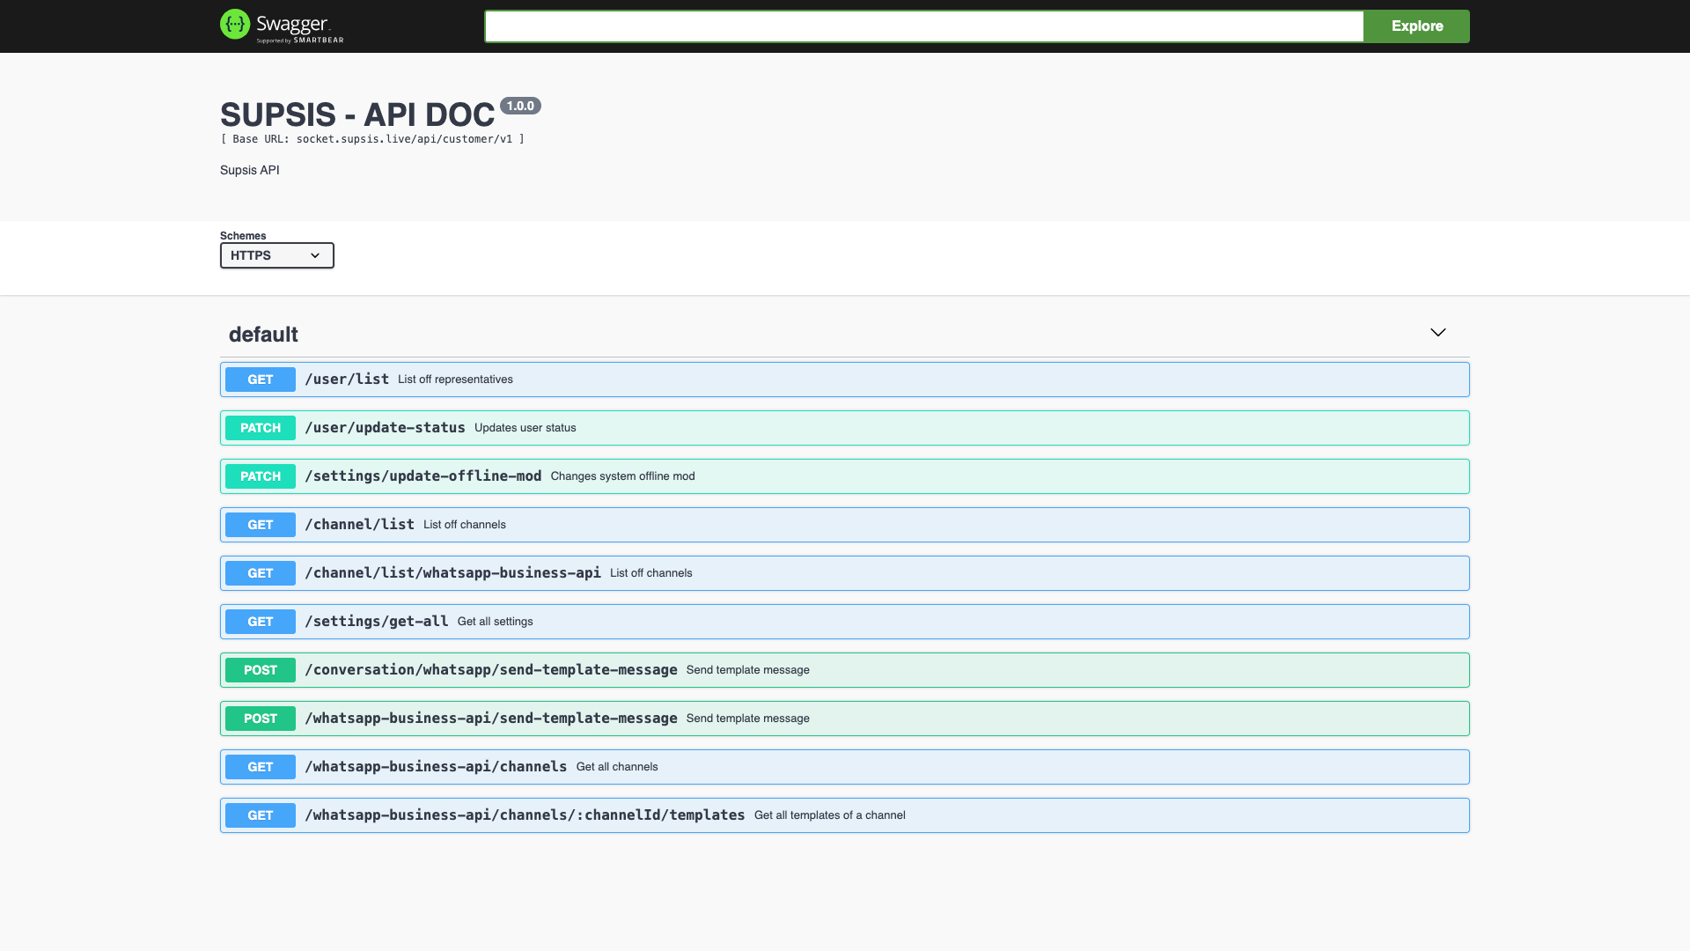Expand POST /conversation/whatsapp/send-template-message endpoint

[x=844, y=670]
